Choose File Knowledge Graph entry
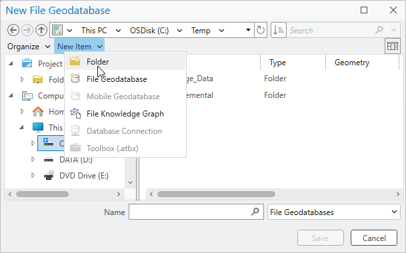The height and width of the screenshot is (253, 406). [x=125, y=114]
